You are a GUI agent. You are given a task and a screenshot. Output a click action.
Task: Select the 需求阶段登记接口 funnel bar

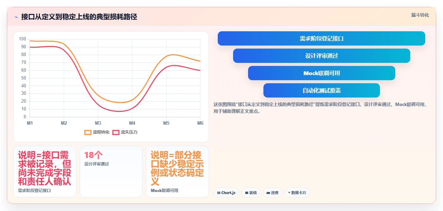point(321,38)
